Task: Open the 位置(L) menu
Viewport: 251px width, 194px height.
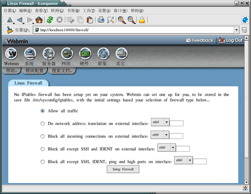Action: click(10, 10)
